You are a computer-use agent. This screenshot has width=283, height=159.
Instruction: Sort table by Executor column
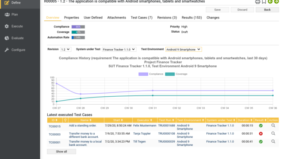click(145, 120)
